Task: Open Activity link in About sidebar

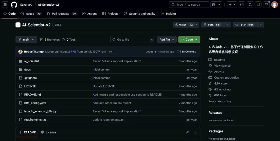Action: 216,72
